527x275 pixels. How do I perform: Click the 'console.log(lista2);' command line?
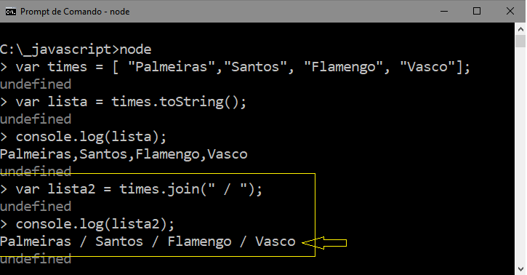point(87,224)
